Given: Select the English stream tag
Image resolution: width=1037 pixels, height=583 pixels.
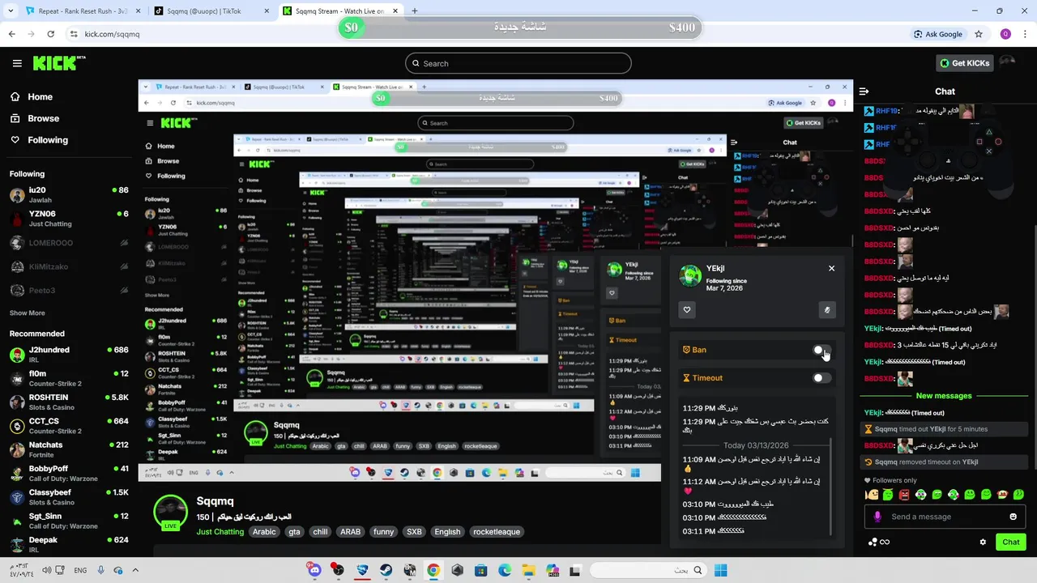Looking at the screenshot, I should coord(447,532).
